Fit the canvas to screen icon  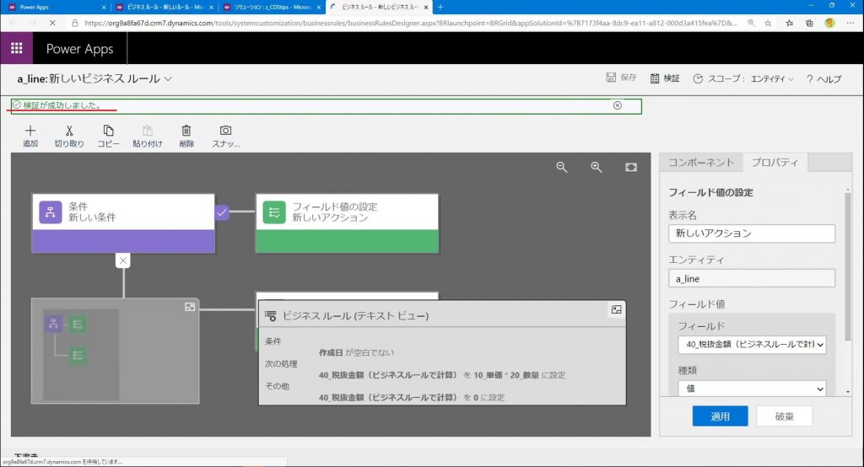click(x=631, y=167)
